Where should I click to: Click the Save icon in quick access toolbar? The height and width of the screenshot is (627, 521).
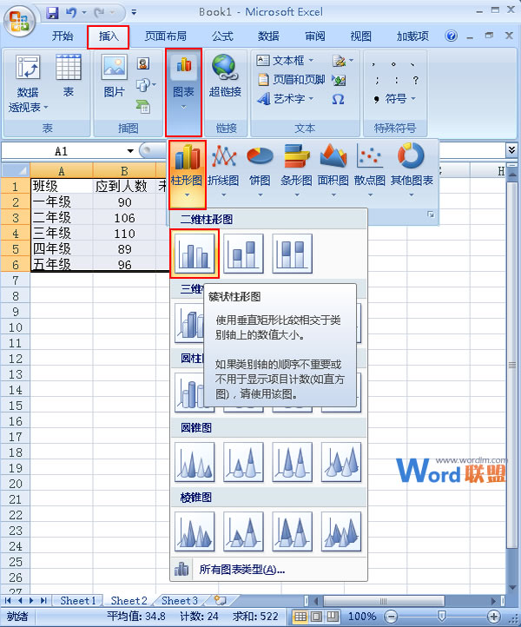[x=52, y=13]
